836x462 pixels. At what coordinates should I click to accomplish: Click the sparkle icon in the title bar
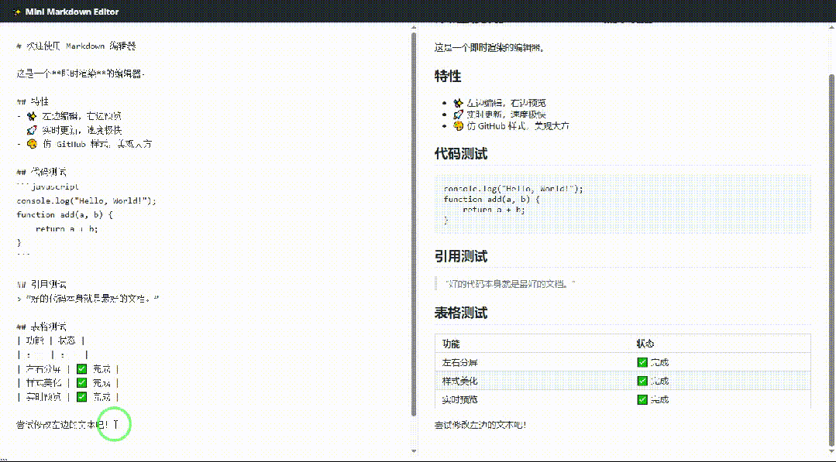(x=17, y=12)
